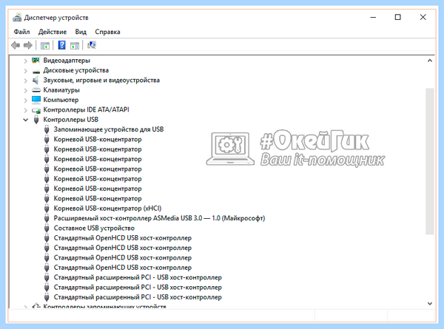Open the Вид menu

[81, 32]
